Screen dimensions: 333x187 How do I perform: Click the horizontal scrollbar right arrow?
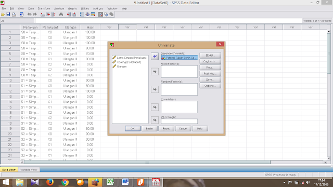pyautogui.click(x=325, y=162)
